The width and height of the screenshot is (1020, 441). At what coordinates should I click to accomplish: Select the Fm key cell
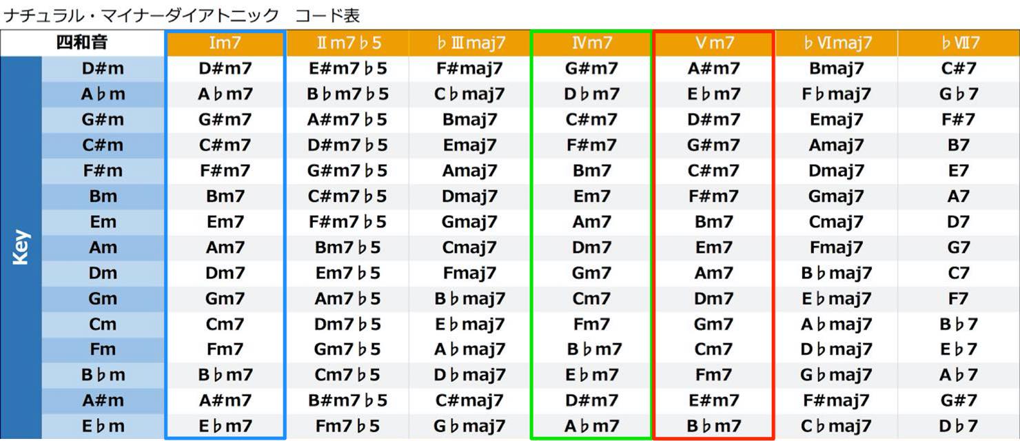click(x=103, y=349)
